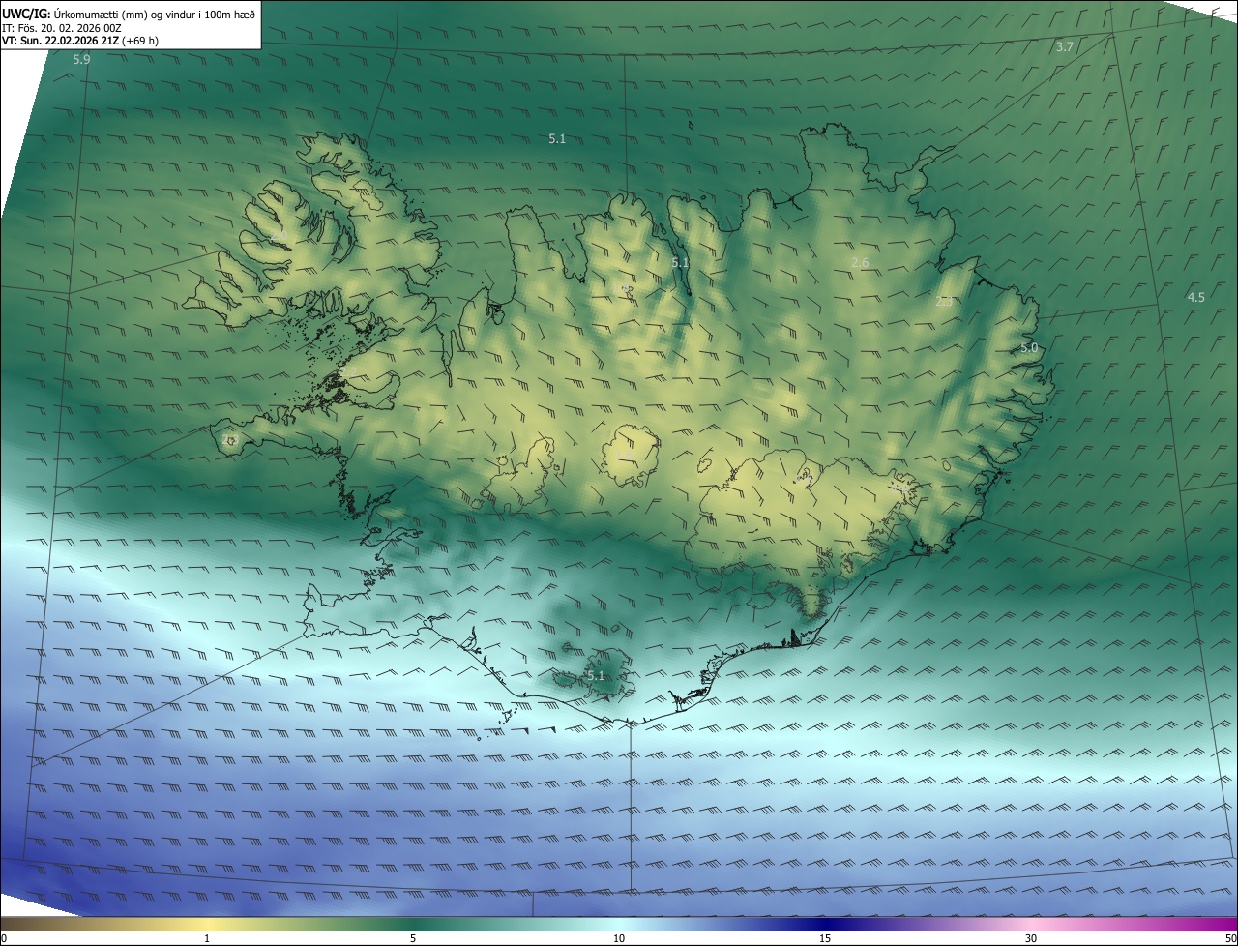Click the 5.0 value on the east coast
Image resolution: width=1238 pixels, height=946 pixels.
coord(1029,348)
